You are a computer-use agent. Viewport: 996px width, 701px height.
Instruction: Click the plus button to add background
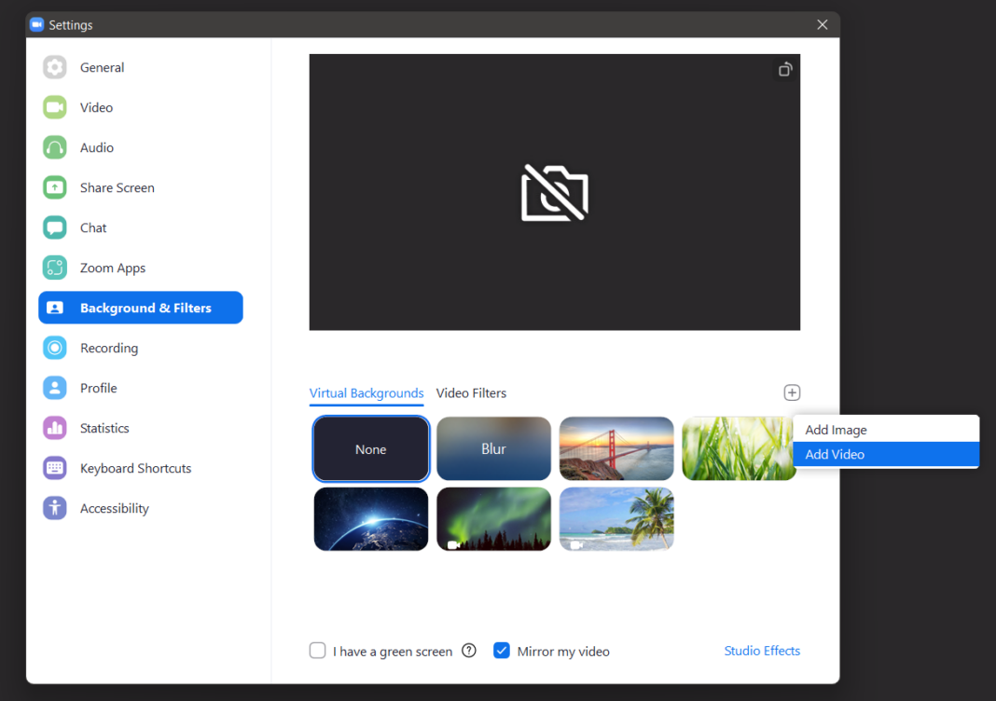(x=792, y=392)
